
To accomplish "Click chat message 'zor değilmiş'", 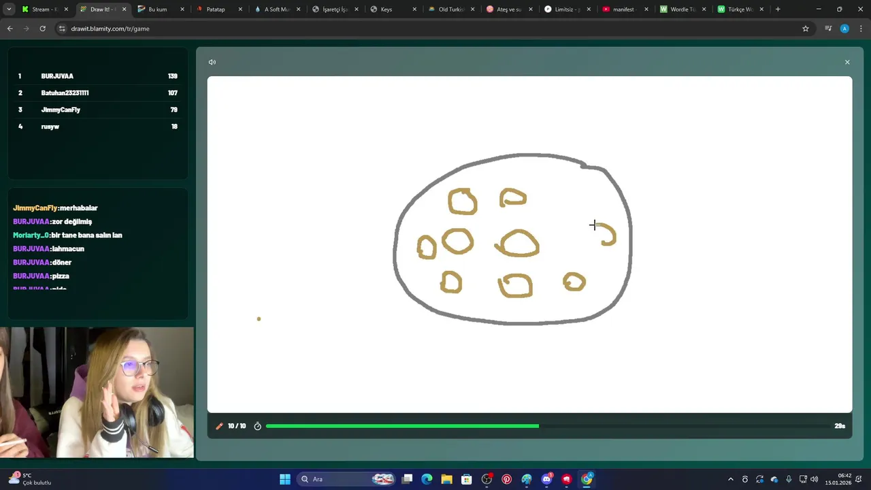I will pyautogui.click(x=71, y=221).
